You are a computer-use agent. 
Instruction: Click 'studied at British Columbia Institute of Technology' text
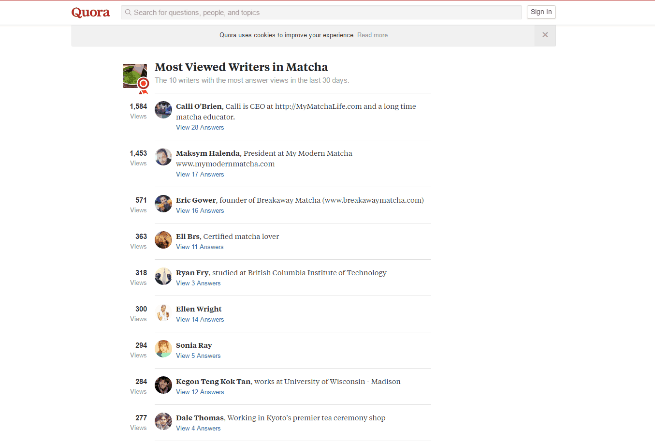299,273
